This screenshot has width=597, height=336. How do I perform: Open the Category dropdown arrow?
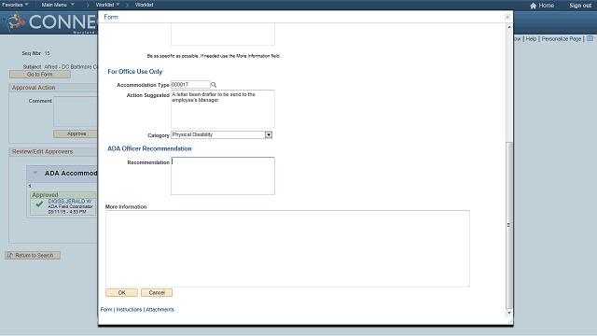tap(269, 134)
